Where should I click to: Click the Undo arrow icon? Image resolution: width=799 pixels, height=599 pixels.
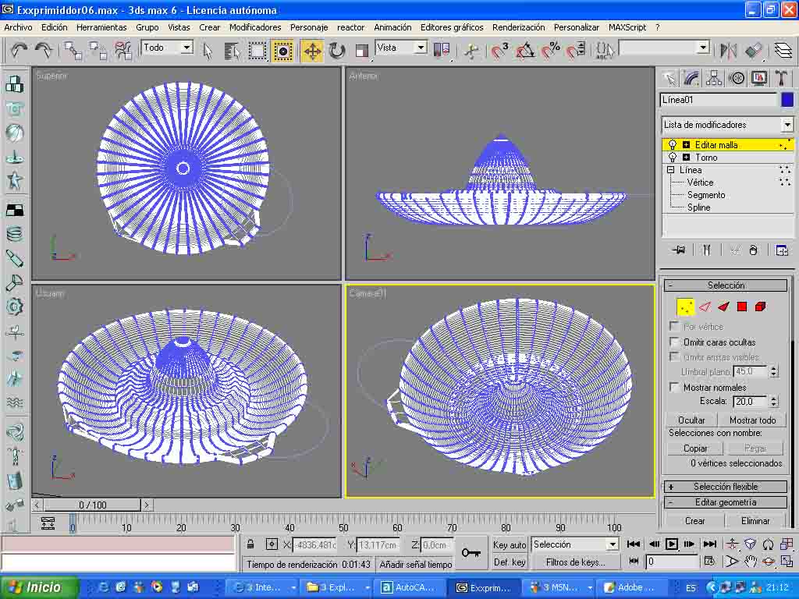coord(19,50)
